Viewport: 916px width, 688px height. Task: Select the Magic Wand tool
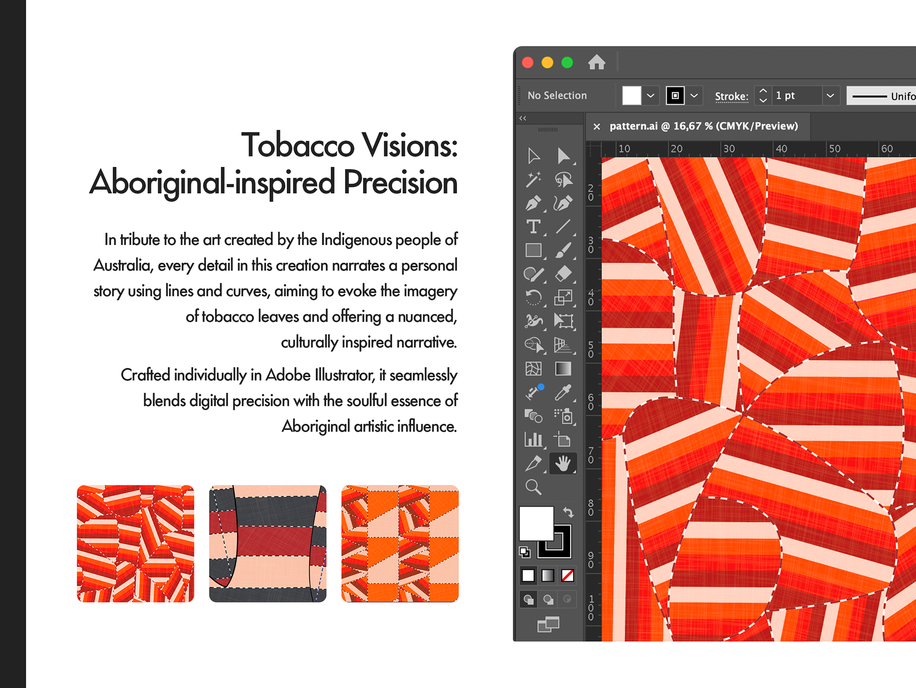coord(533,180)
